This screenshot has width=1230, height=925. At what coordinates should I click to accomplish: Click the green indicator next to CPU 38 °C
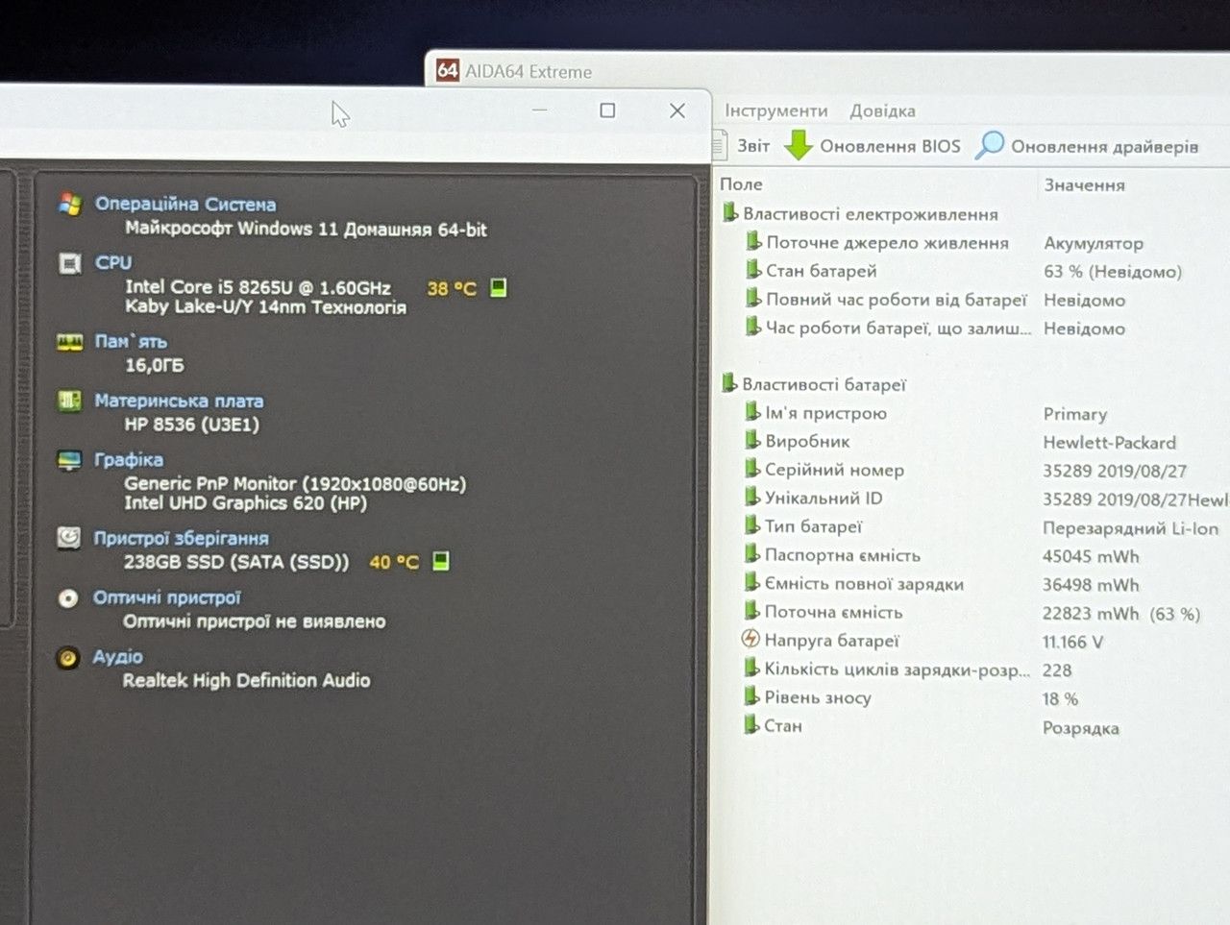point(498,287)
